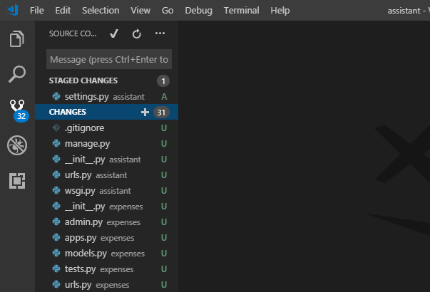Open the Explorer view icon
430x292 pixels.
(x=17, y=39)
